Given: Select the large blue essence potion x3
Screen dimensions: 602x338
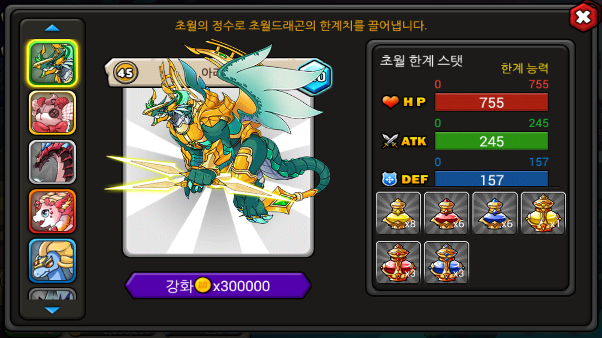Looking at the screenshot, I should [447, 263].
